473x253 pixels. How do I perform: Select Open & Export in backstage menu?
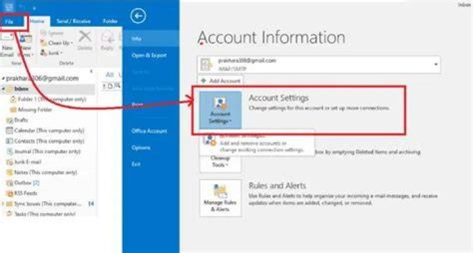[x=149, y=55]
